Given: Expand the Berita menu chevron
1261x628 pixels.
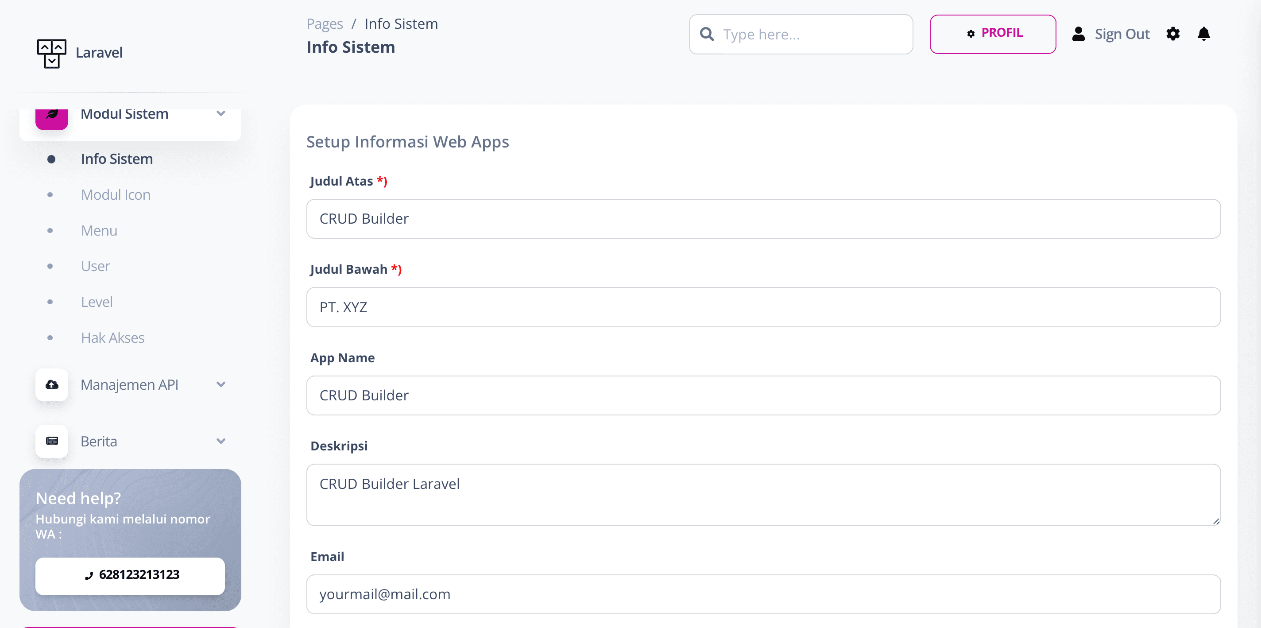Looking at the screenshot, I should pyautogui.click(x=221, y=441).
